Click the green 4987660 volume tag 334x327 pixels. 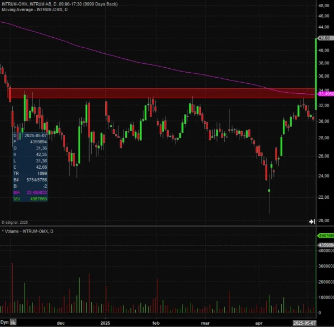pyautogui.click(x=326, y=235)
